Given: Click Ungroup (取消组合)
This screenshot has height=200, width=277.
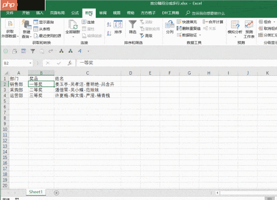Looking at the screenshot, I should tap(268, 28).
